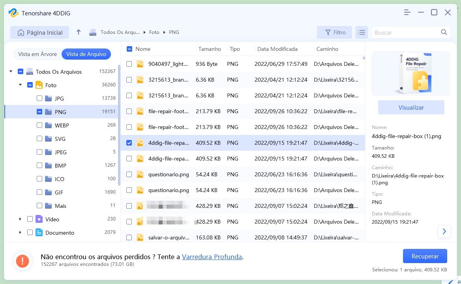This screenshot has width=461, height=284.
Task: Switch to list view layout icon
Action: coord(362,32)
